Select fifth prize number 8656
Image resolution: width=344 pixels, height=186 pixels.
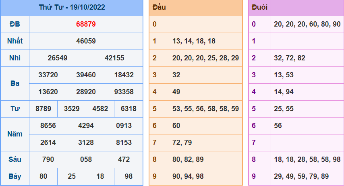pyautogui.click(x=48, y=126)
